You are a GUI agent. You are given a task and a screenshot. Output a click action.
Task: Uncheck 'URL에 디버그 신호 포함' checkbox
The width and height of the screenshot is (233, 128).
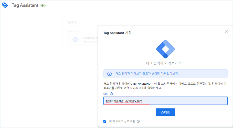[105, 121]
